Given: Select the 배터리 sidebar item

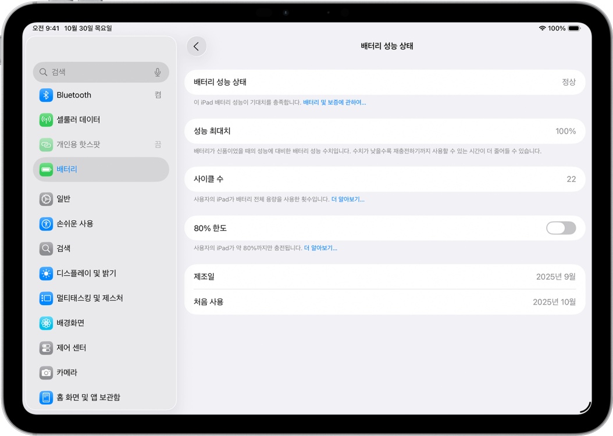Looking at the screenshot, I should pos(101,170).
